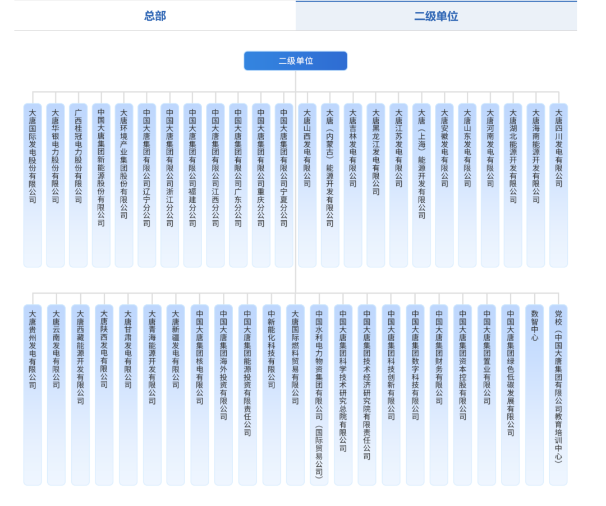Image resolution: width=606 pixels, height=506 pixels.
Task: View 大唐陕西发电有限公司
Action: [x=104, y=395]
